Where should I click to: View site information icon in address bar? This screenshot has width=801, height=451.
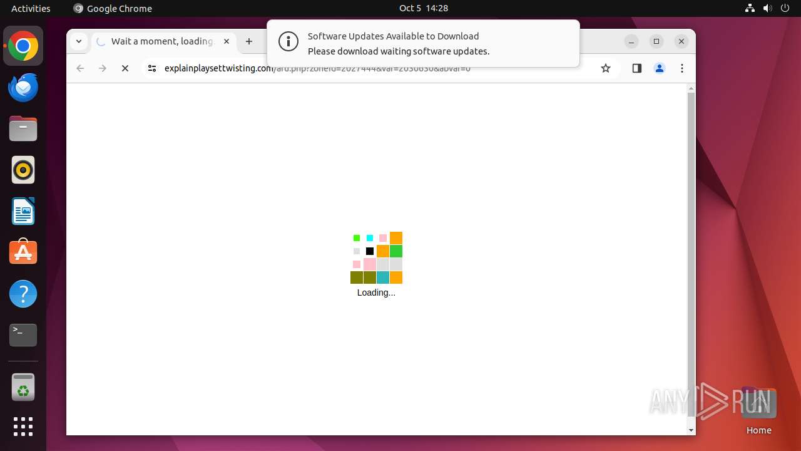pyautogui.click(x=151, y=68)
